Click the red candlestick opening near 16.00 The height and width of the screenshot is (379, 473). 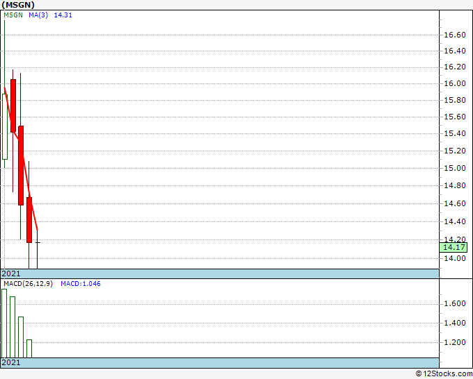[x=13, y=106]
